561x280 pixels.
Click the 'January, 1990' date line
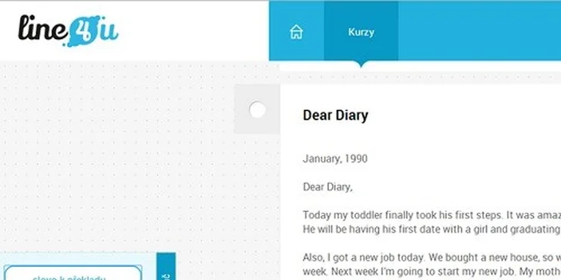(335, 159)
